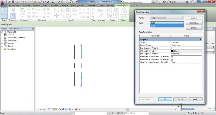This screenshot has width=216, height=115.
Task: Select Legends in Project Browser
Action: (x=11, y=35)
